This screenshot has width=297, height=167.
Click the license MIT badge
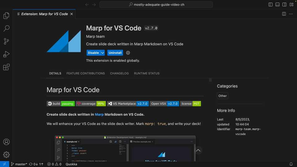coord(190,104)
